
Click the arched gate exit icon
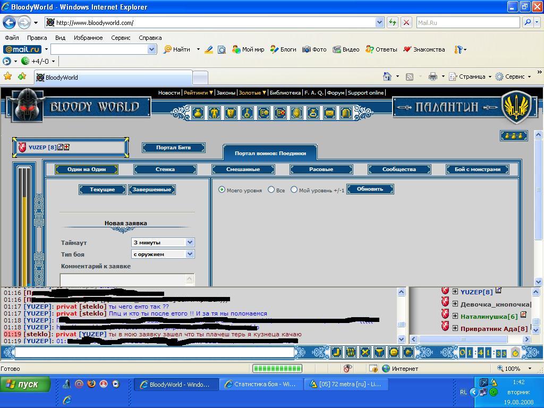(x=346, y=113)
